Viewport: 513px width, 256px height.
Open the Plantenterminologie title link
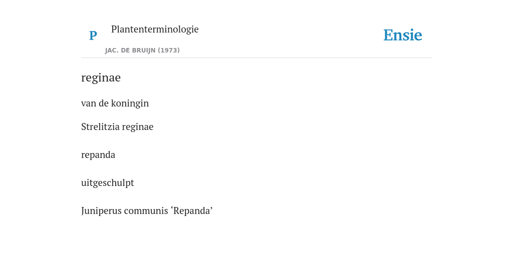tap(155, 29)
